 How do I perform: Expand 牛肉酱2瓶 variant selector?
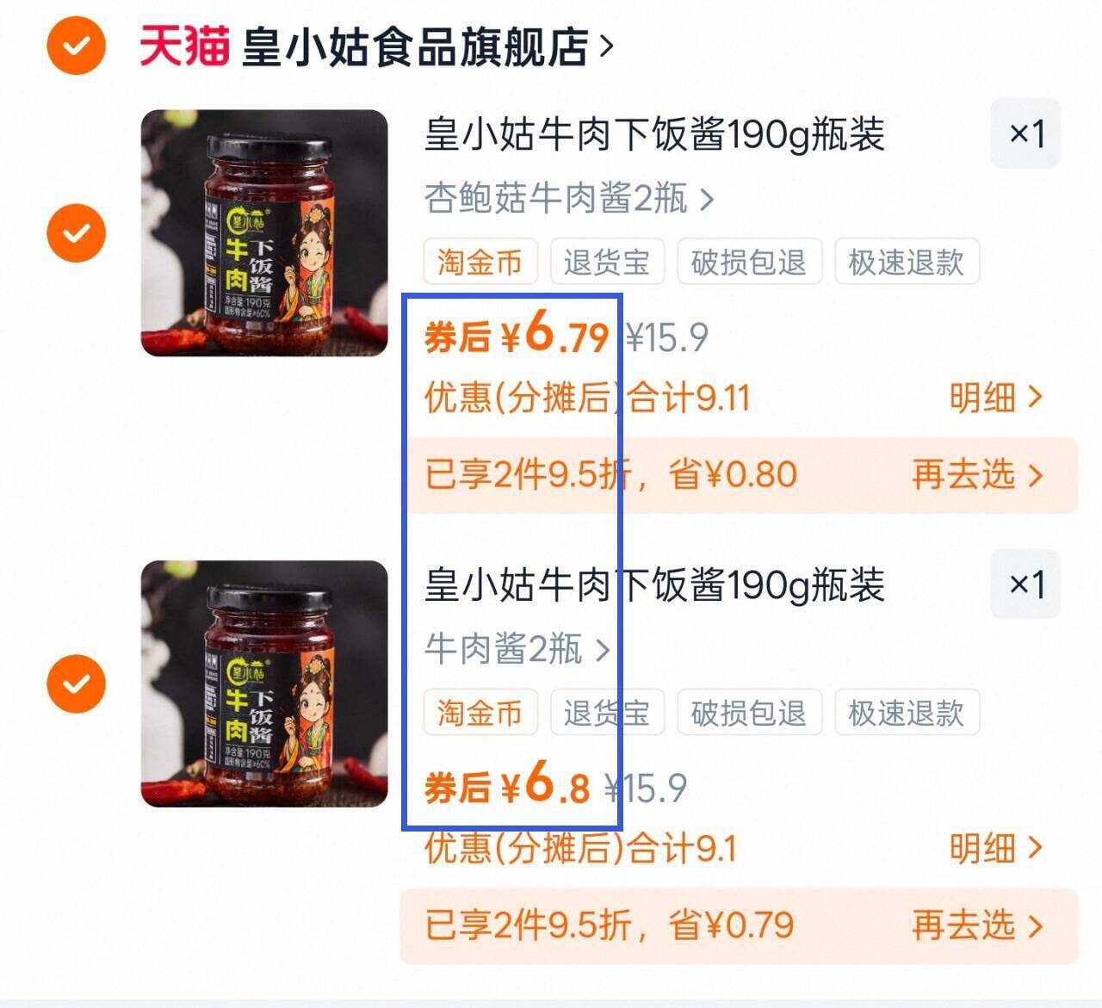pyautogui.click(x=517, y=649)
